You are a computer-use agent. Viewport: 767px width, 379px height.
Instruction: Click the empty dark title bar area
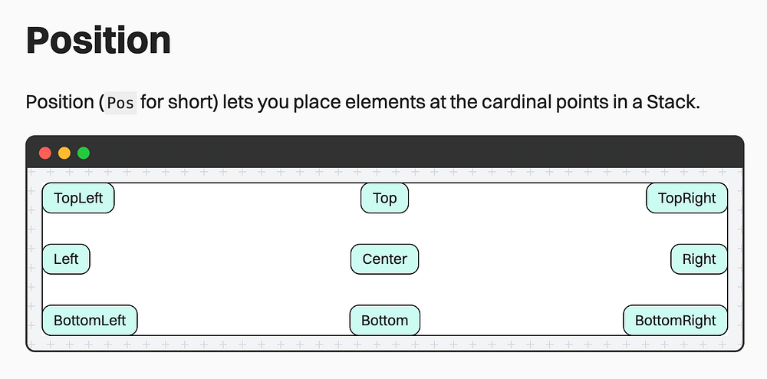[x=414, y=153]
